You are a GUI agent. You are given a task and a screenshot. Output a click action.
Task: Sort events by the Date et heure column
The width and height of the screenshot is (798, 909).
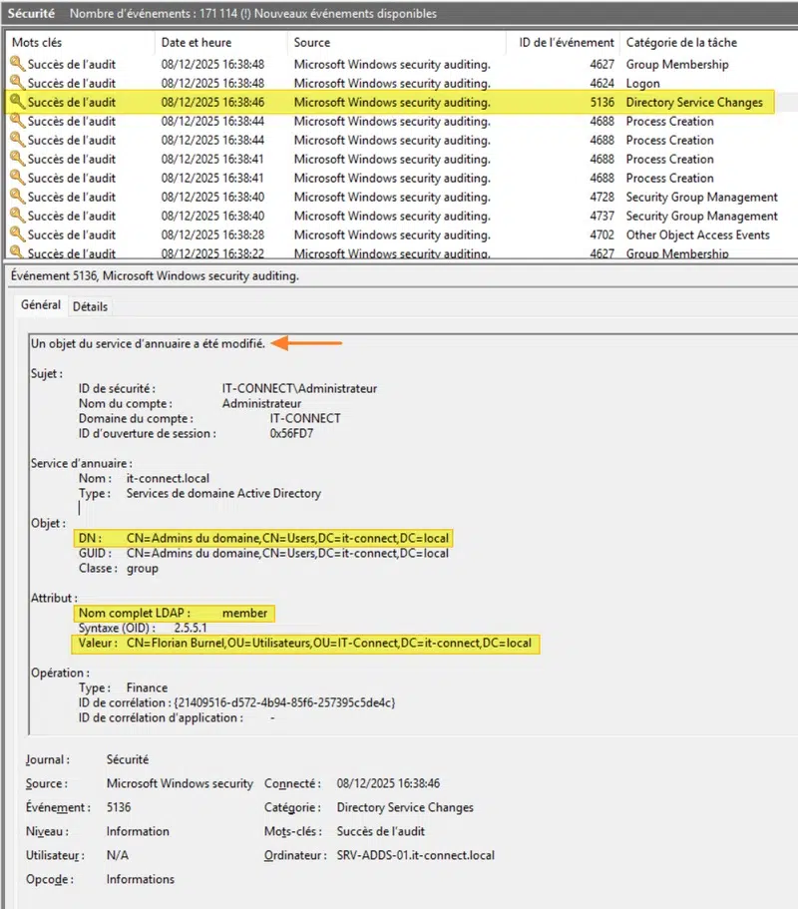[196, 42]
